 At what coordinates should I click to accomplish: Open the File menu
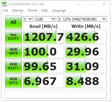6,10
